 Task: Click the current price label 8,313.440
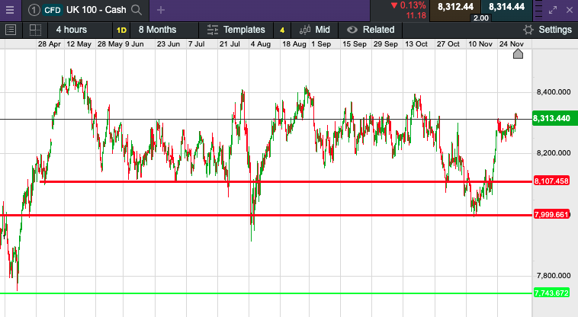555,118
